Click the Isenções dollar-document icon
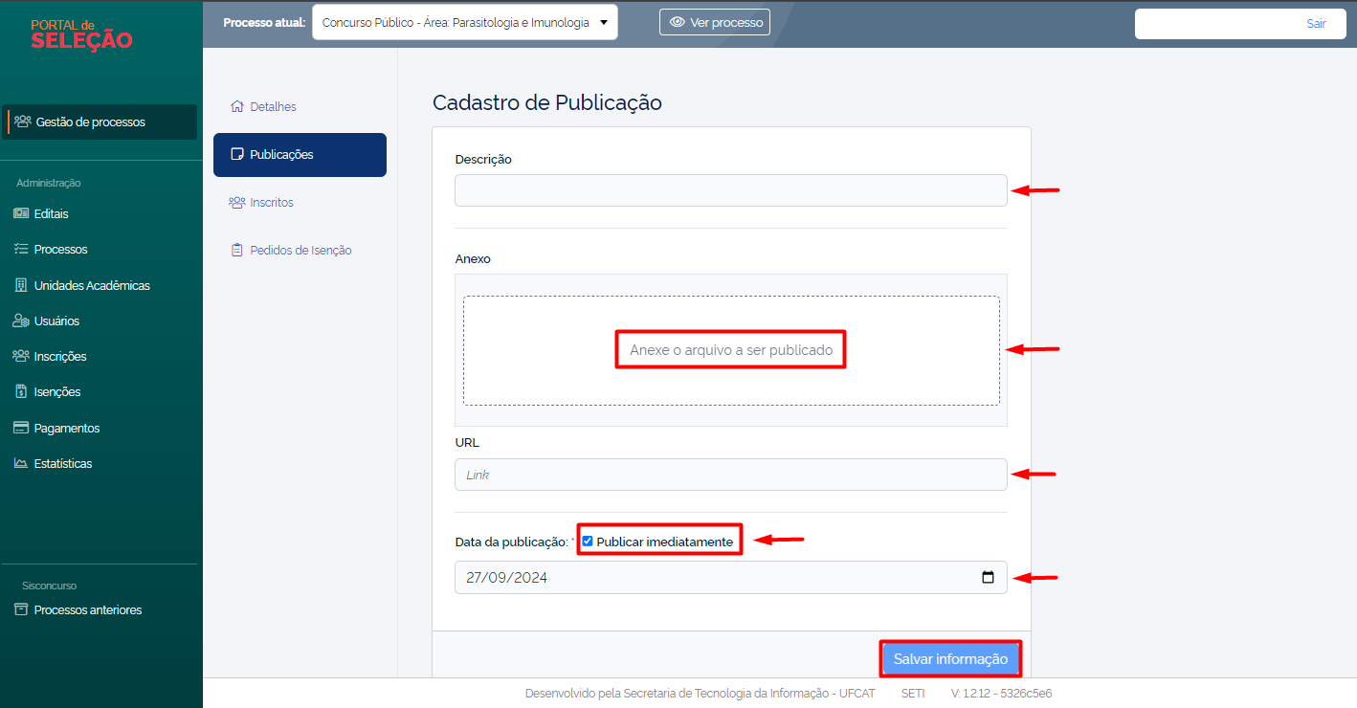The height and width of the screenshot is (708, 1357). [x=21, y=391]
